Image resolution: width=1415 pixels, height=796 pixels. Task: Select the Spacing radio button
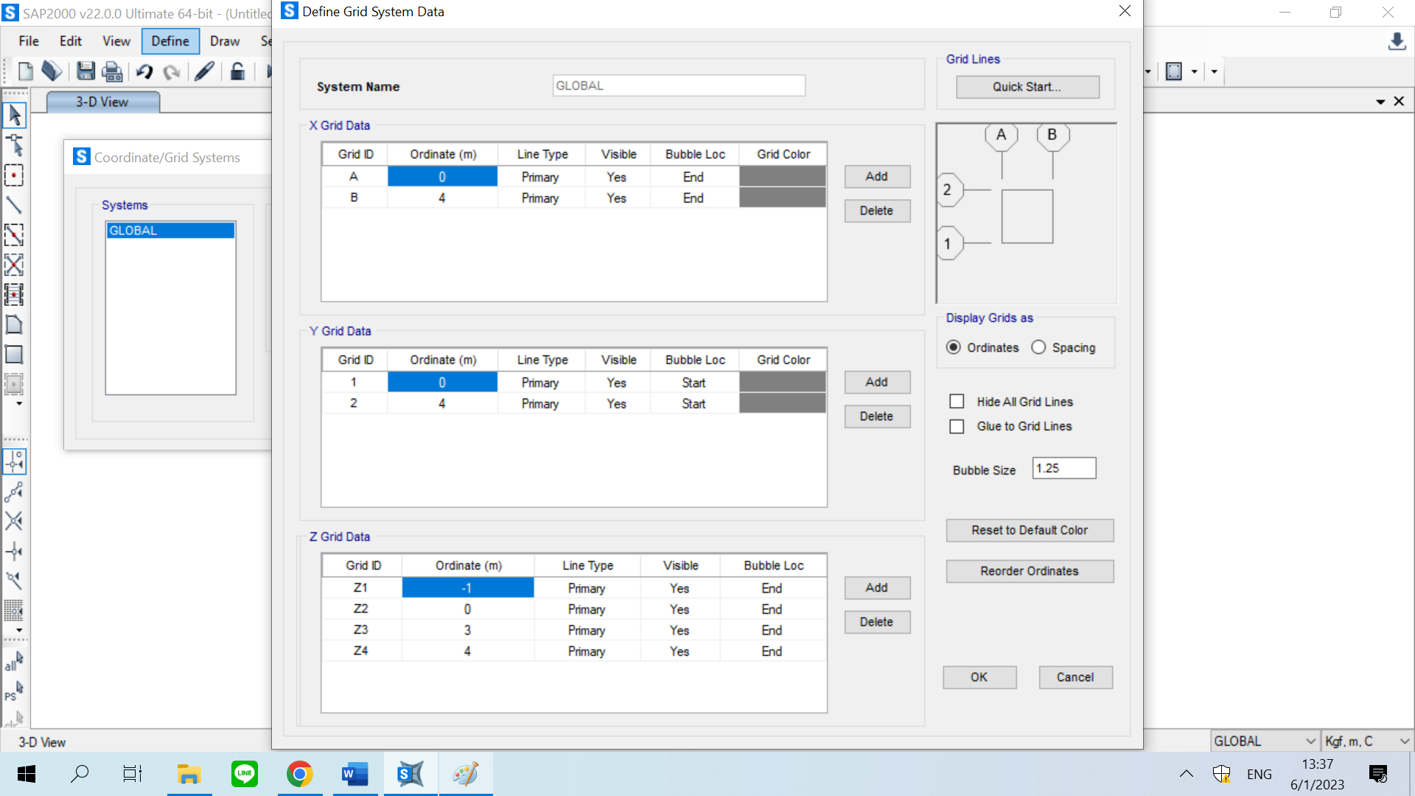click(x=1038, y=347)
